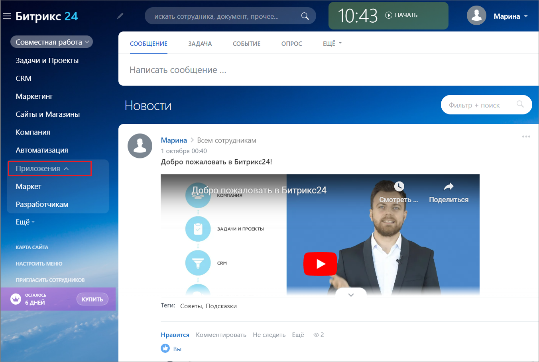The image size is (539, 362).
Task: Open the Марина user menu dropdown arrow
Action: pyautogui.click(x=526, y=16)
